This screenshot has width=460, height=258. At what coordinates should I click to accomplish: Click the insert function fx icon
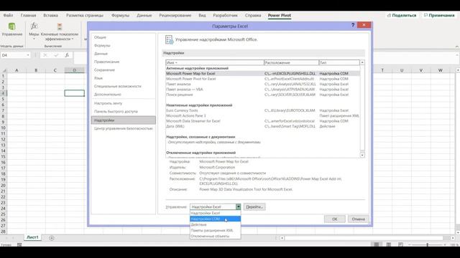[x=67, y=55]
